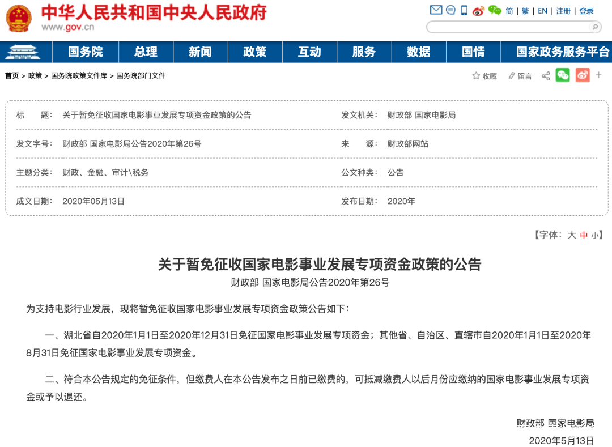Click 财政、金融、审计\税务 topic value
The width and height of the screenshot is (612, 447).
[x=105, y=172]
